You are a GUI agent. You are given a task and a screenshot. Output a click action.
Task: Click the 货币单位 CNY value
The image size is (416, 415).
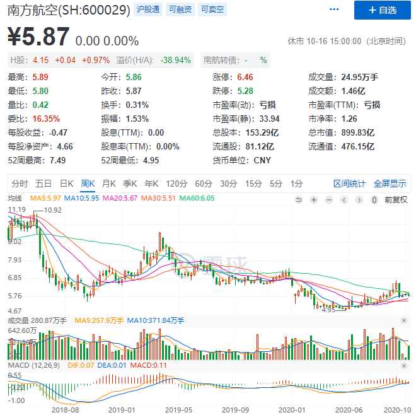pos(262,160)
